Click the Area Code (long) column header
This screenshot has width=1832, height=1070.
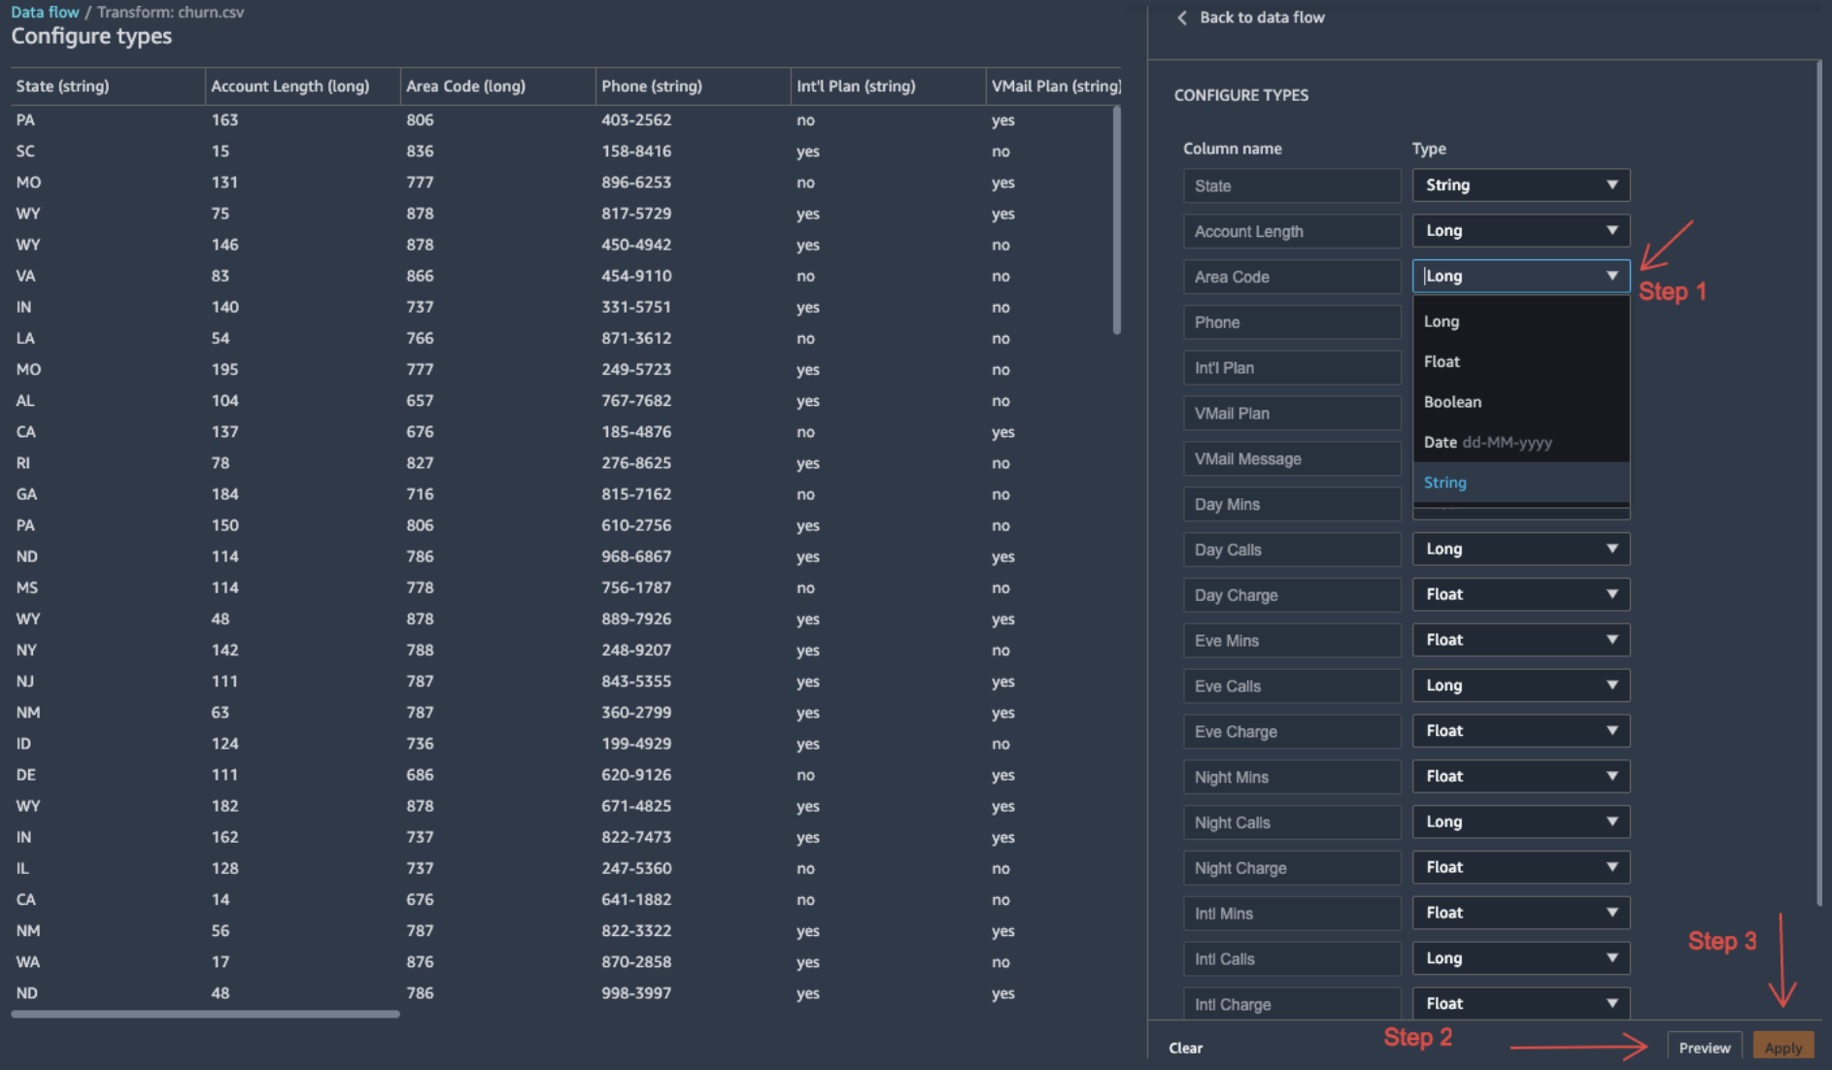465,85
